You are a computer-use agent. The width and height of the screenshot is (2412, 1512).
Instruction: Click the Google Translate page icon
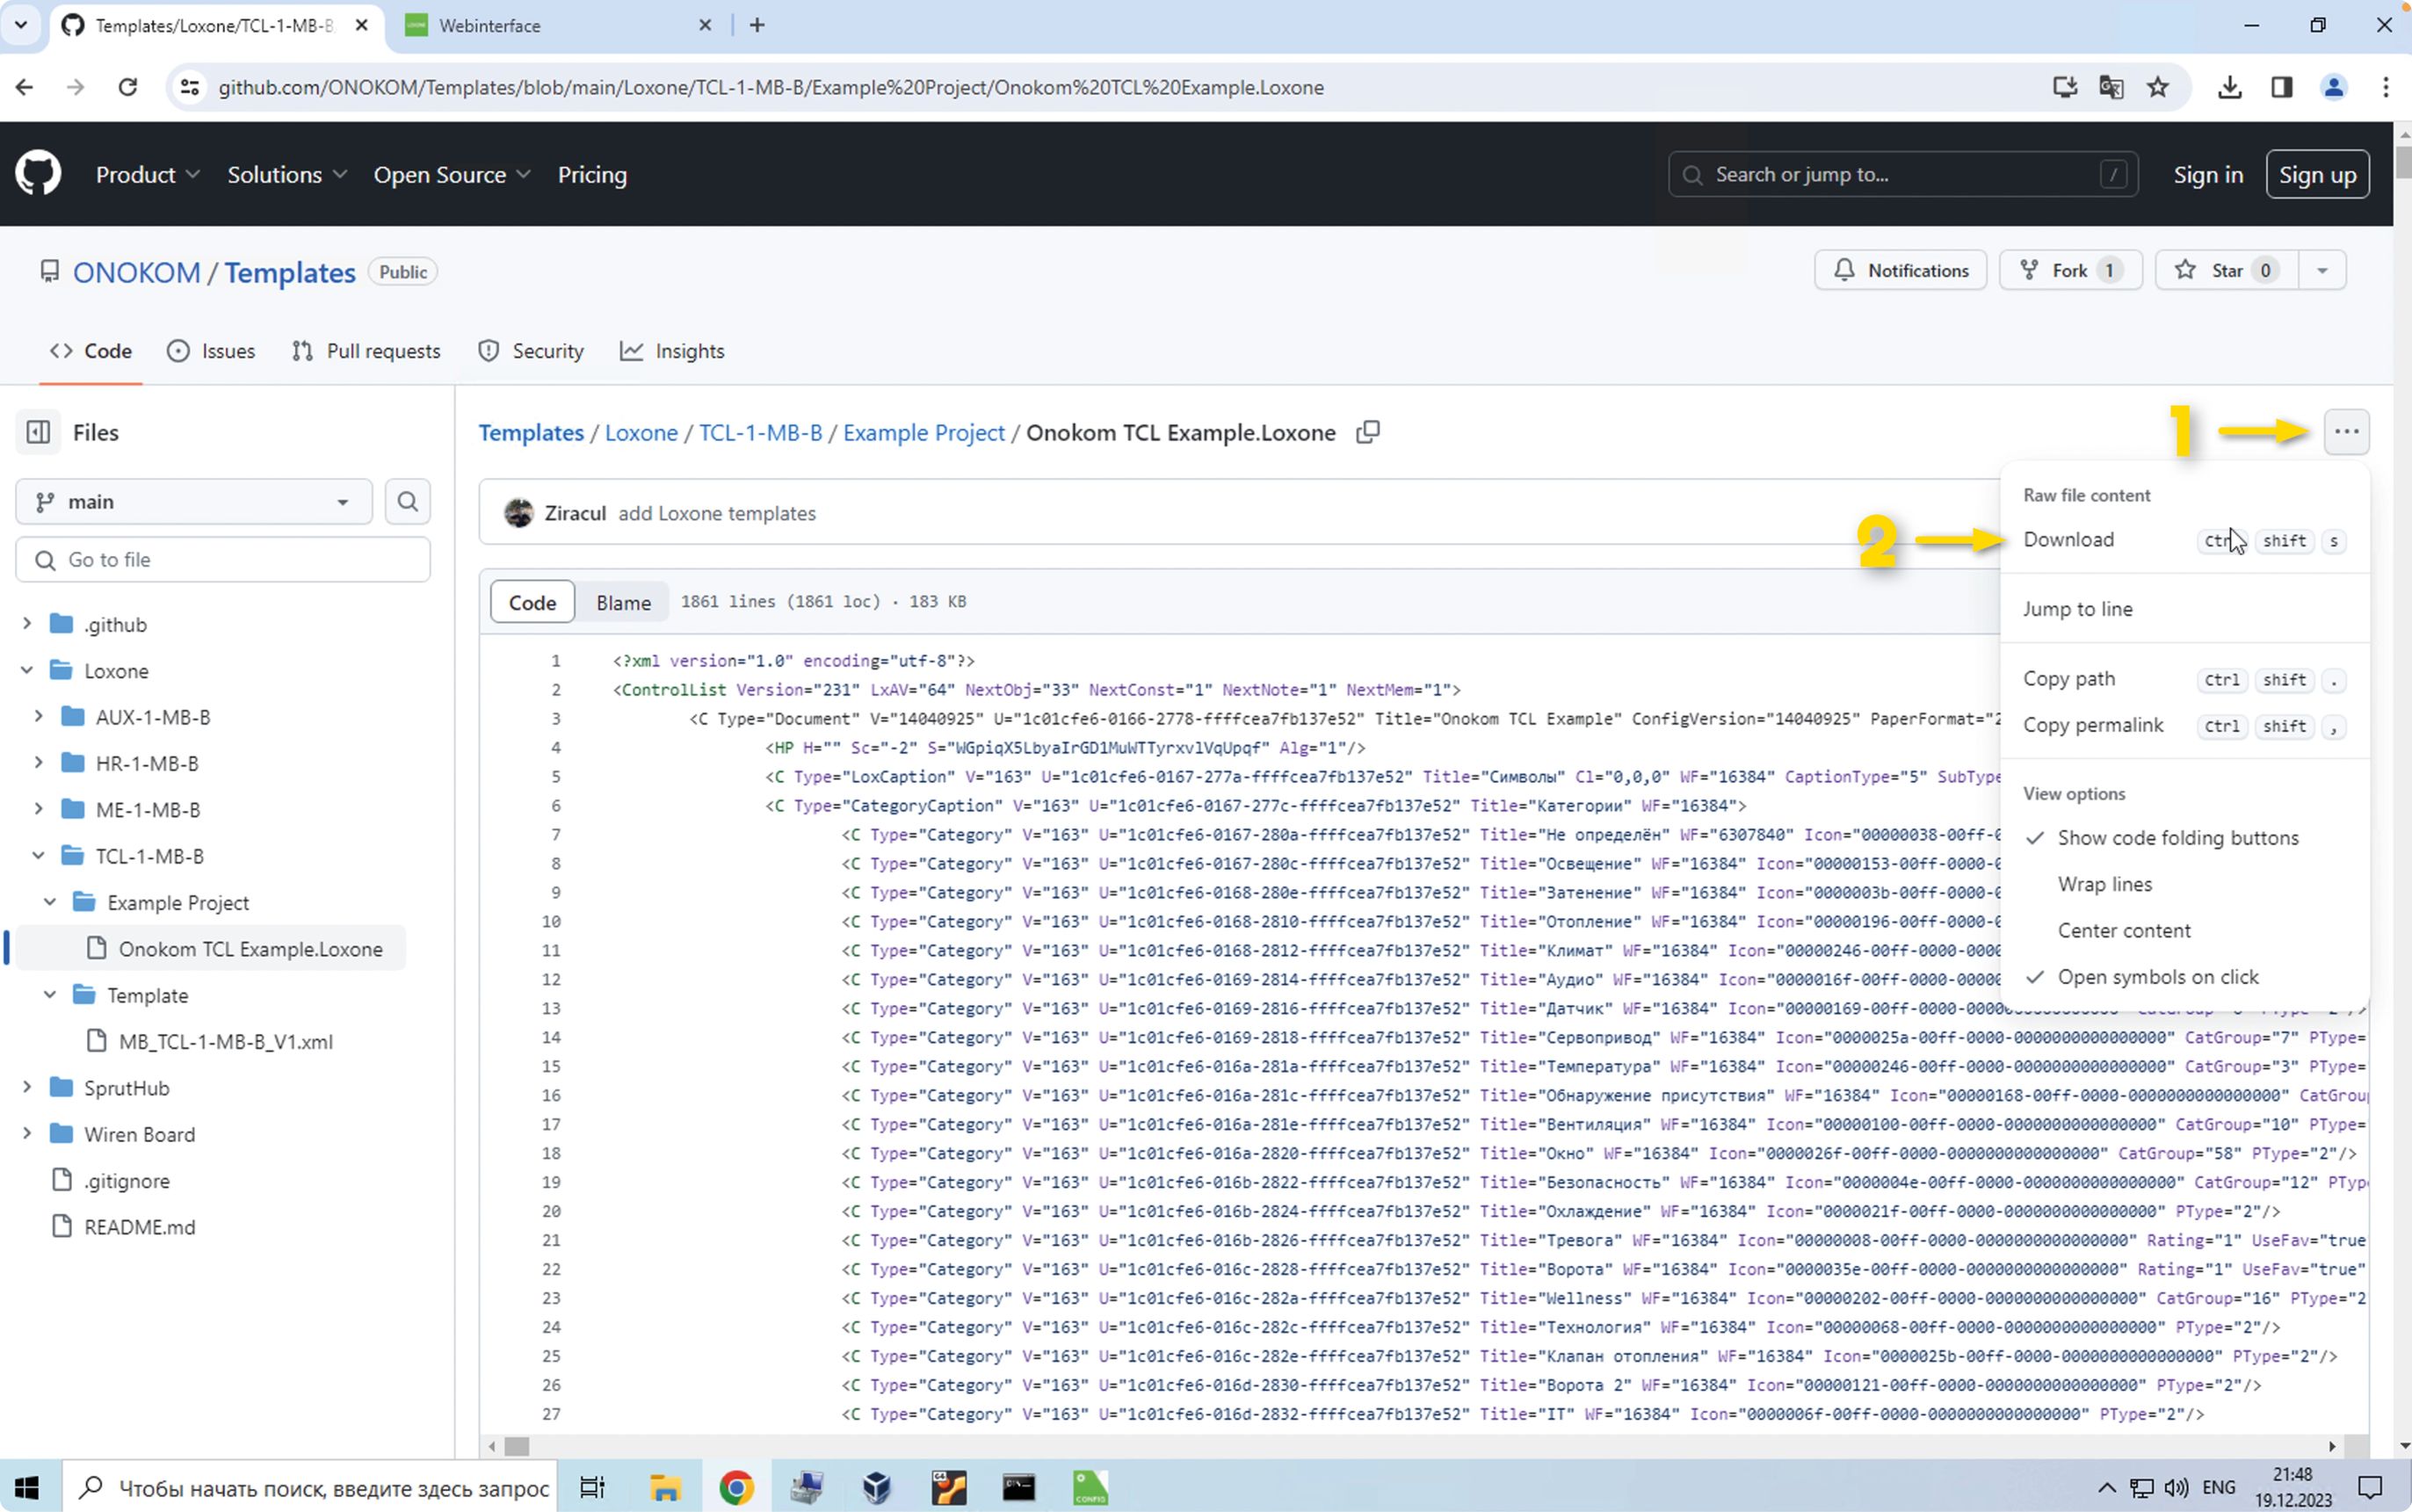coord(2111,87)
